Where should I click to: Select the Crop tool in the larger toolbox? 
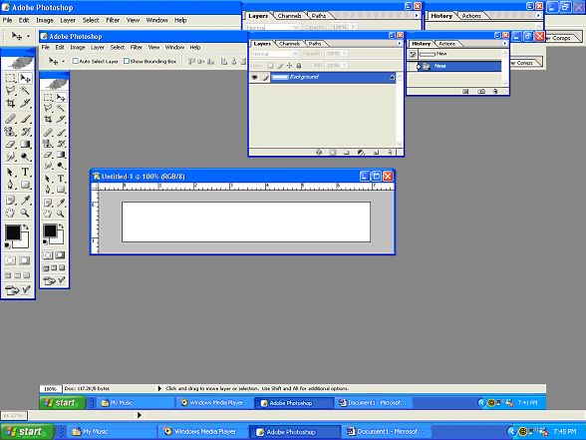[x=10, y=104]
